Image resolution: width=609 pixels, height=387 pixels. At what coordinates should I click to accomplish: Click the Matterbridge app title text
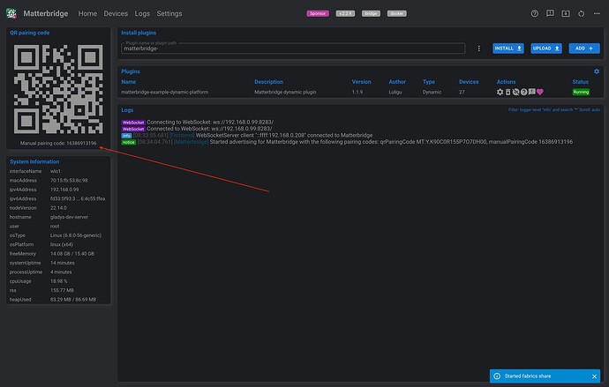45,13
